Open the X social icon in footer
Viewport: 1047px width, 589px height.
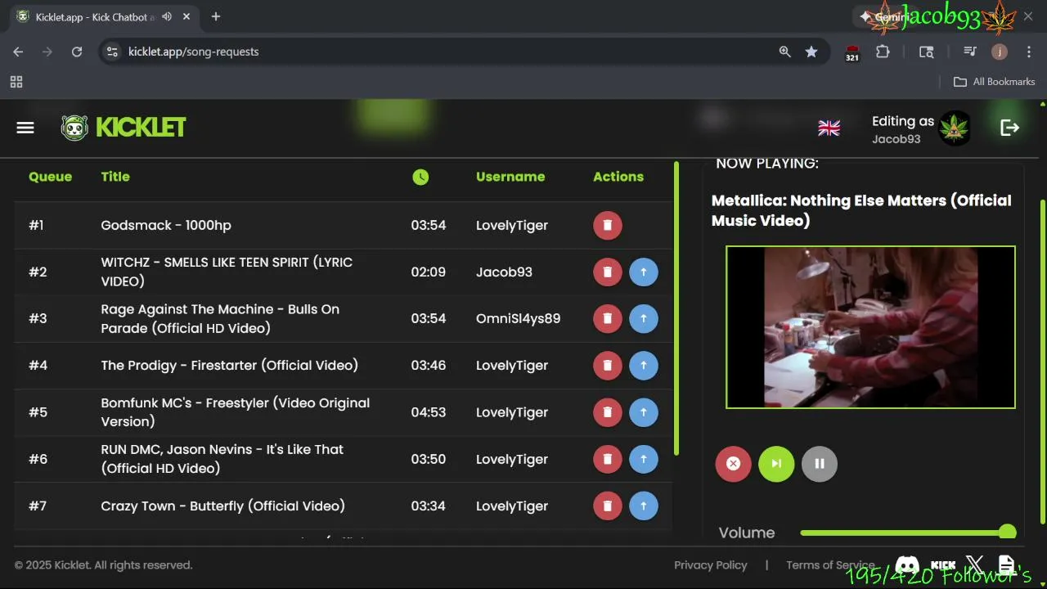pyautogui.click(x=974, y=565)
